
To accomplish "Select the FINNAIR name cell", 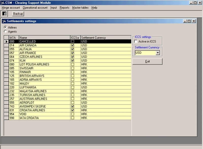I will pos(45,72).
